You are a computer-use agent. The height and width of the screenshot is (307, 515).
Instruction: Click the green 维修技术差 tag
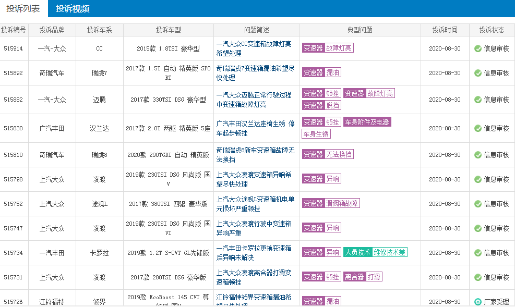(390, 252)
